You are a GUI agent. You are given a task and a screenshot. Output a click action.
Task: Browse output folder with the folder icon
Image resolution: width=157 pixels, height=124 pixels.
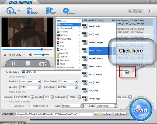pos(96,114)
